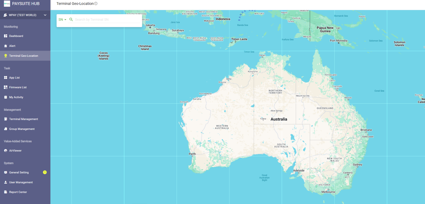This screenshot has width=425, height=204.
Task: Click the Terminal Geo-Location pin icon
Action: (x=6, y=56)
